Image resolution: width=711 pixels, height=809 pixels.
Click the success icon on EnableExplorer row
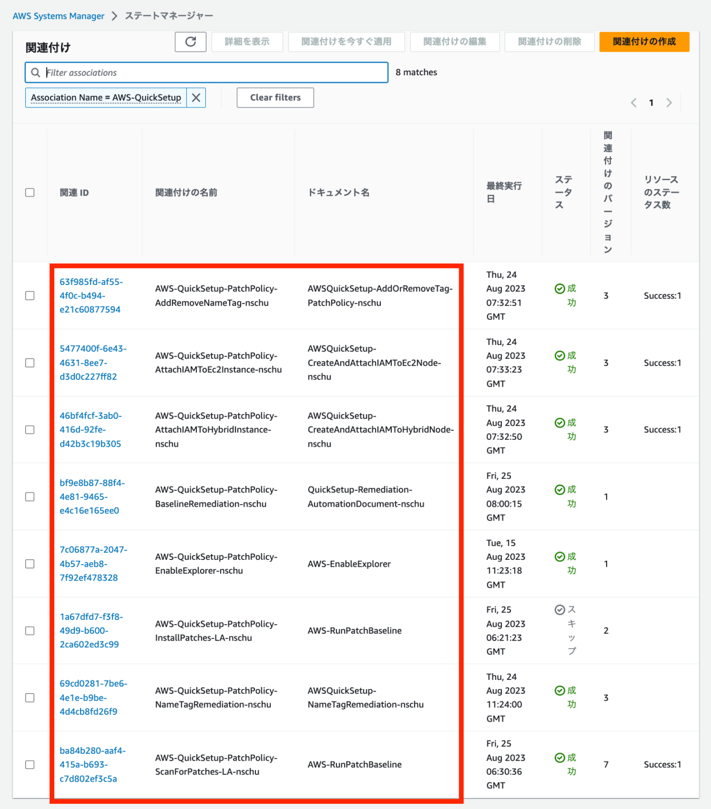pyautogui.click(x=559, y=557)
